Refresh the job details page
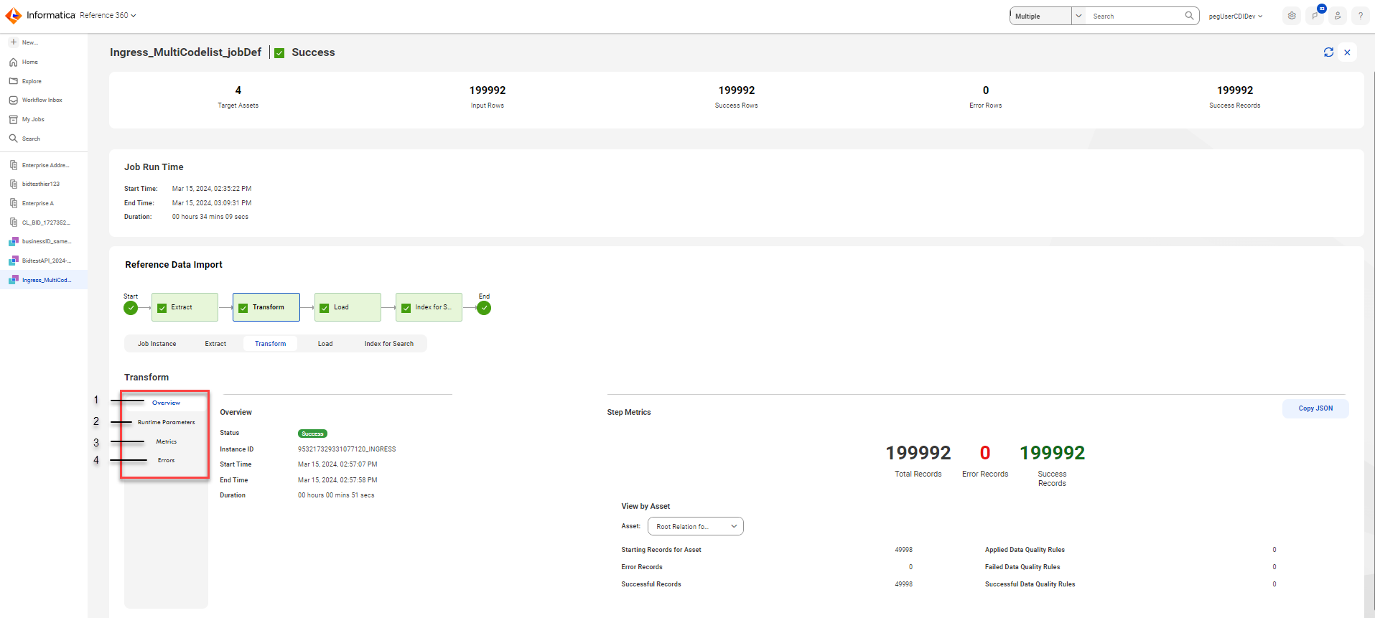 coord(1328,52)
